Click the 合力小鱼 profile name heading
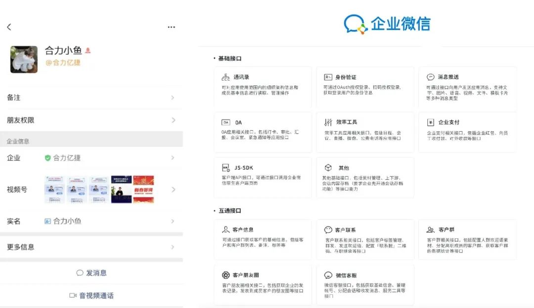 point(63,51)
